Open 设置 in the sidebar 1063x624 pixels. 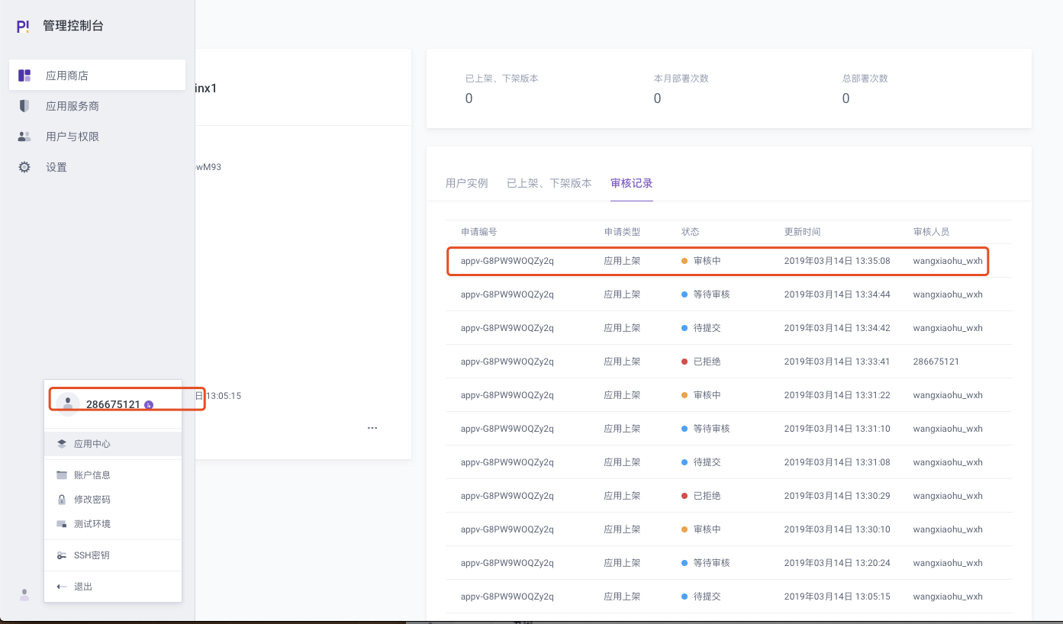[x=98, y=167]
